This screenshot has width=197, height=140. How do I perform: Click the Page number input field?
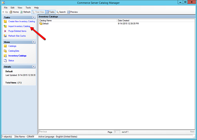[x=117, y=132]
